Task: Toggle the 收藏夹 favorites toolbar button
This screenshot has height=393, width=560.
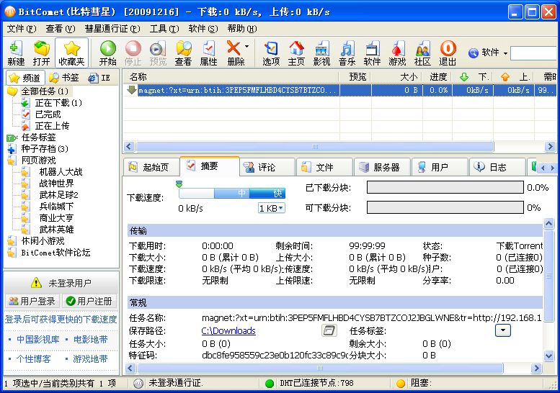Action: tap(71, 53)
